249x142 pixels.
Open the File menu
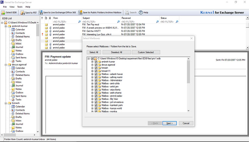click(x=5, y=7)
